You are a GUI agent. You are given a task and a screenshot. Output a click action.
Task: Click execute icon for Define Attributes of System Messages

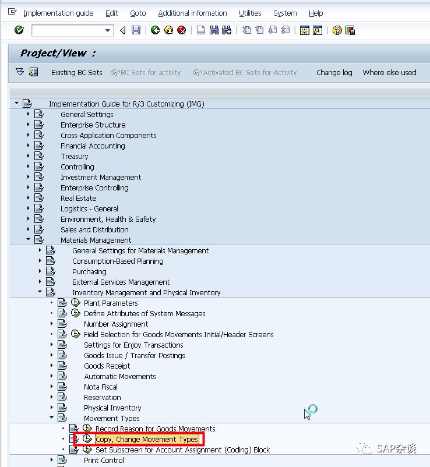(76, 313)
